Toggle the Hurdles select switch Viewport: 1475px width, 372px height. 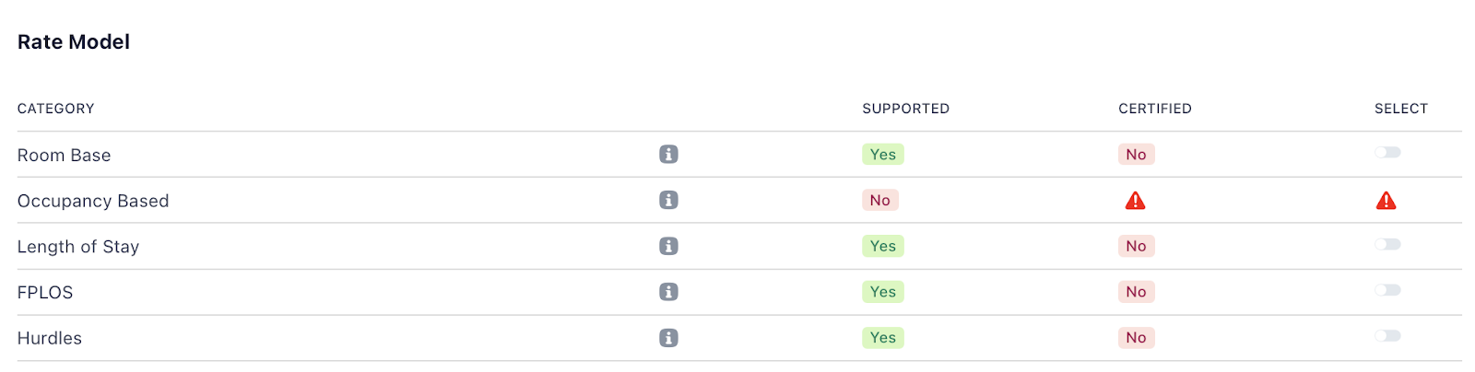[x=1387, y=337]
